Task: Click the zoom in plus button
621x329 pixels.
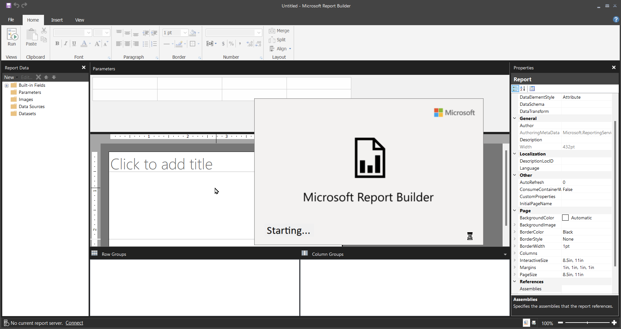Action: point(614,323)
